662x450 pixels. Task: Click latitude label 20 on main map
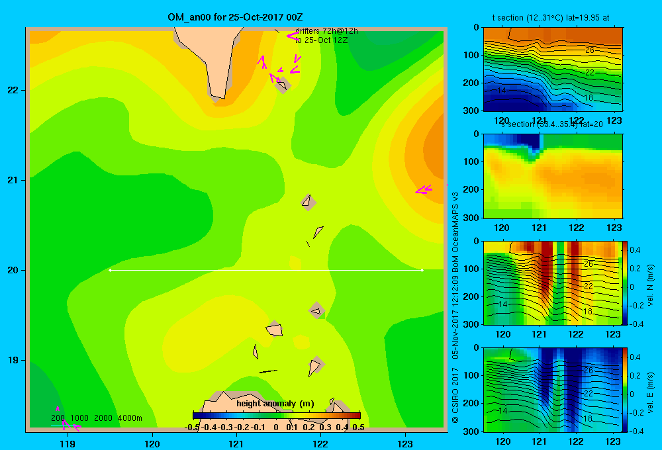[x=13, y=270]
